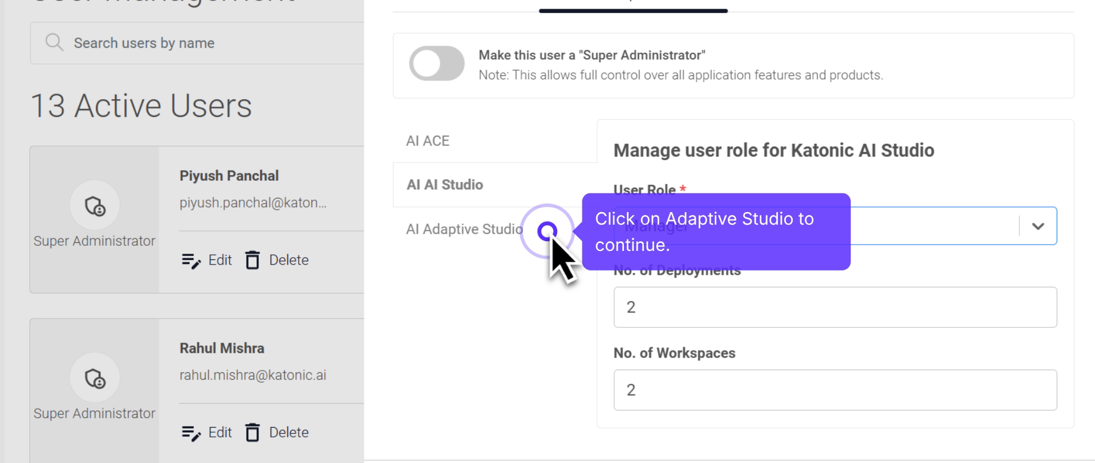
Task: Click the edit pencil icon for Rahul Mishra
Action: pos(191,433)
